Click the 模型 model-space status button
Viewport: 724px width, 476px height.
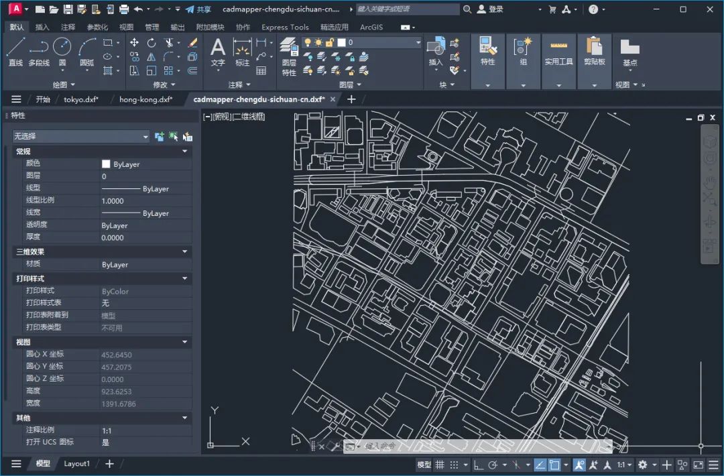tap(424, 465)
